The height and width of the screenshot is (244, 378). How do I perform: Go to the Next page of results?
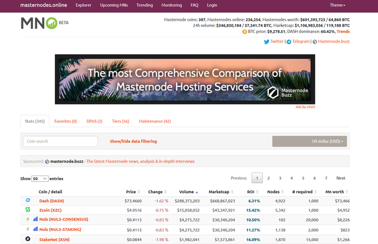(341, 178)
